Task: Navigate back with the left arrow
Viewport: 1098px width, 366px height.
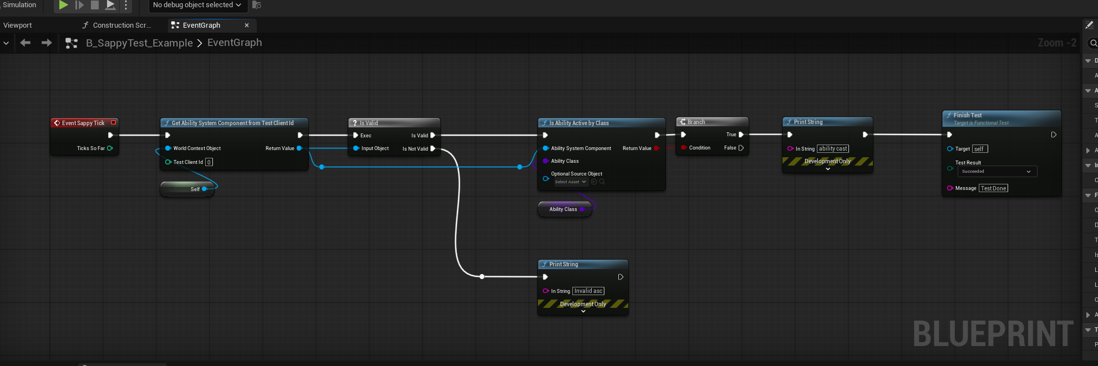Action: pos(25,43)
